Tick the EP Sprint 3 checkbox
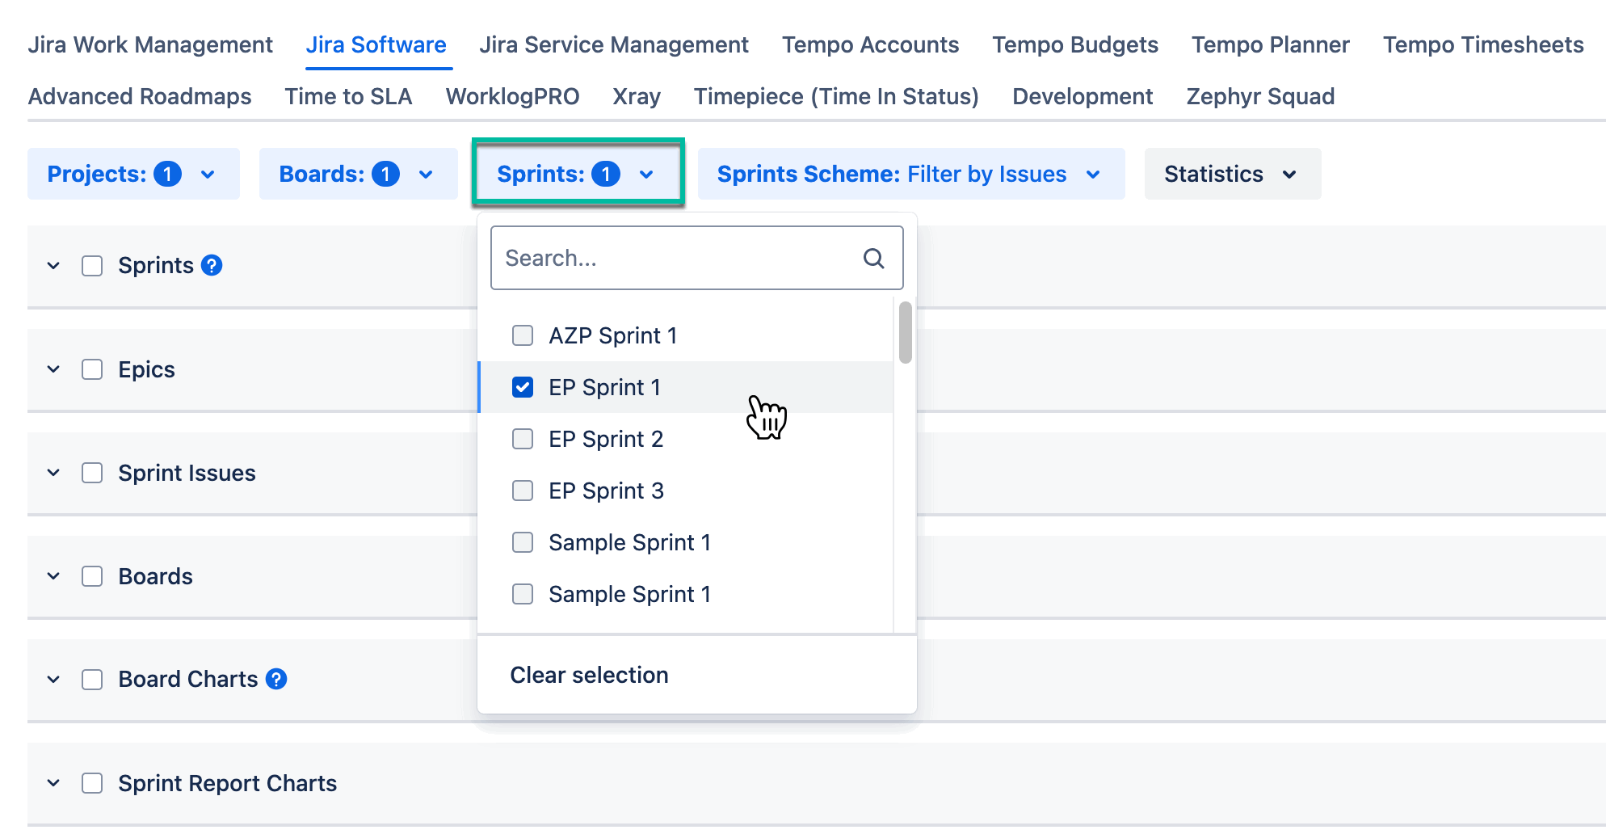1606x834 pixels. pyautogui.click(x=523, y=491)
